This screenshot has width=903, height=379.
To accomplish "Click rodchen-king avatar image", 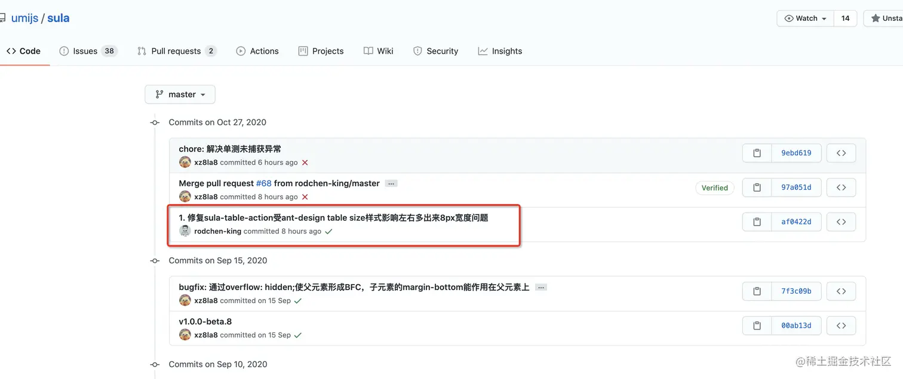I will [x=185, y=231].
